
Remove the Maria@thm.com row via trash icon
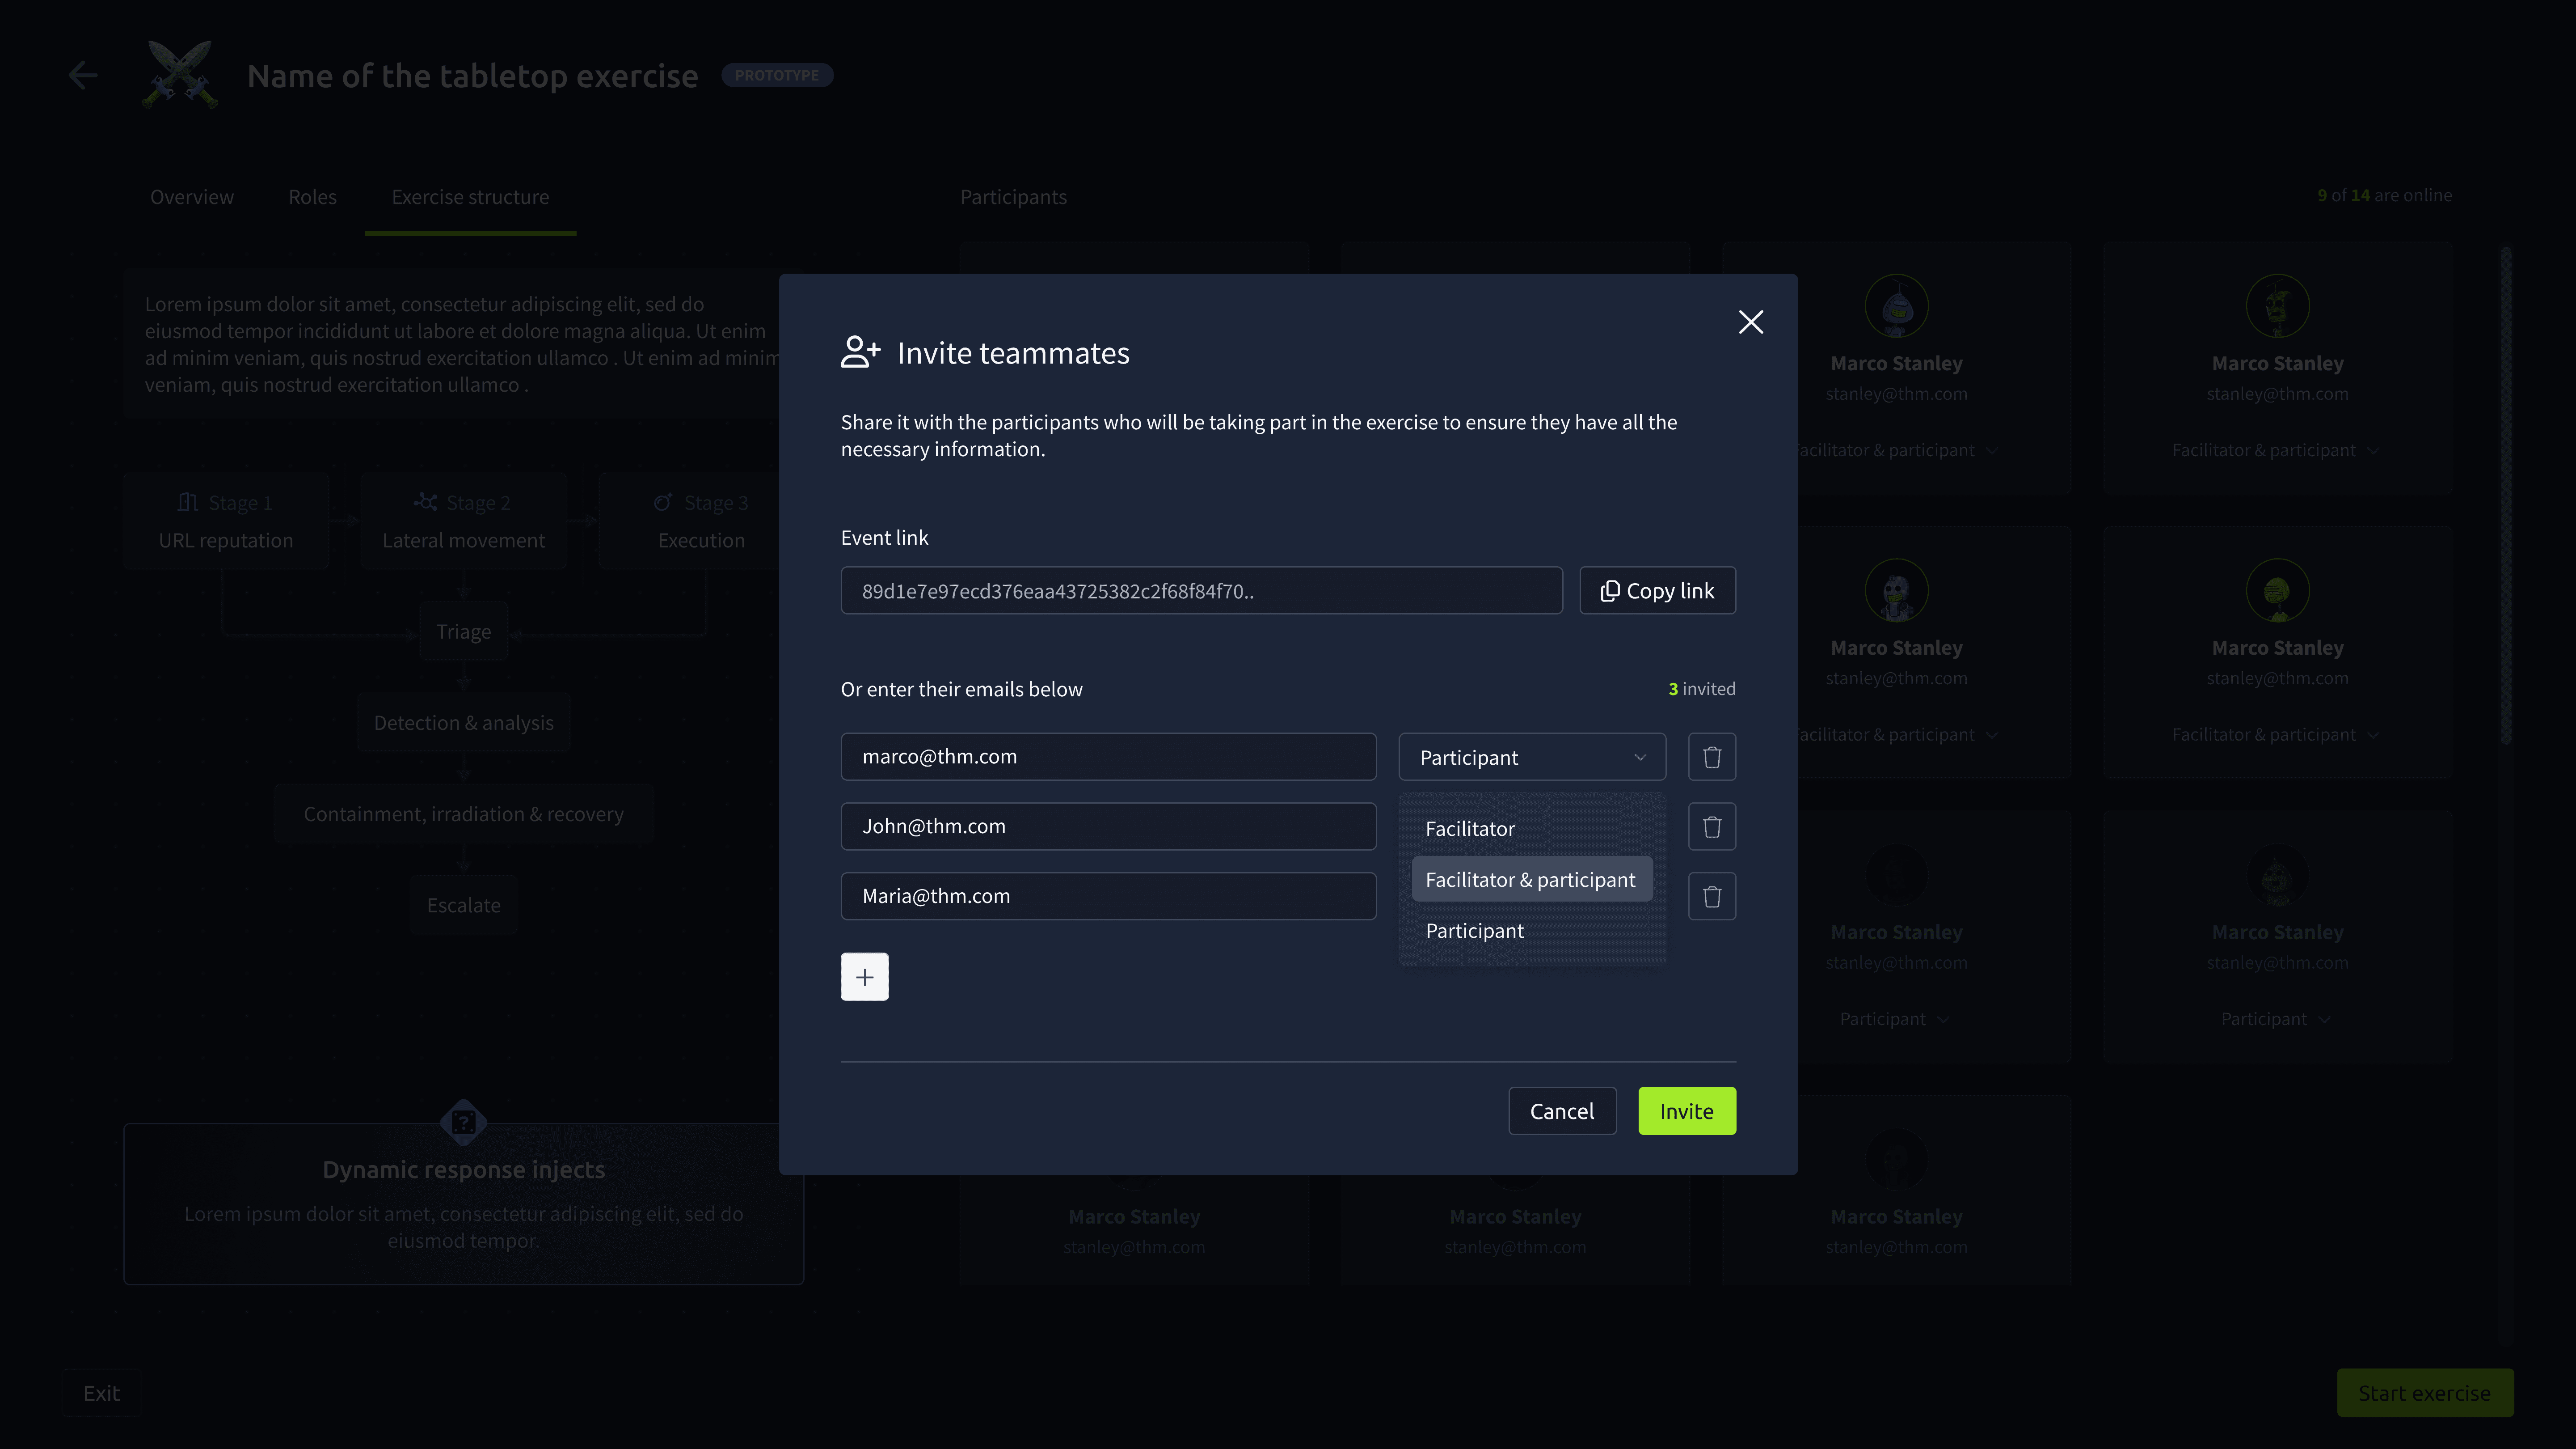point(1711,897)
